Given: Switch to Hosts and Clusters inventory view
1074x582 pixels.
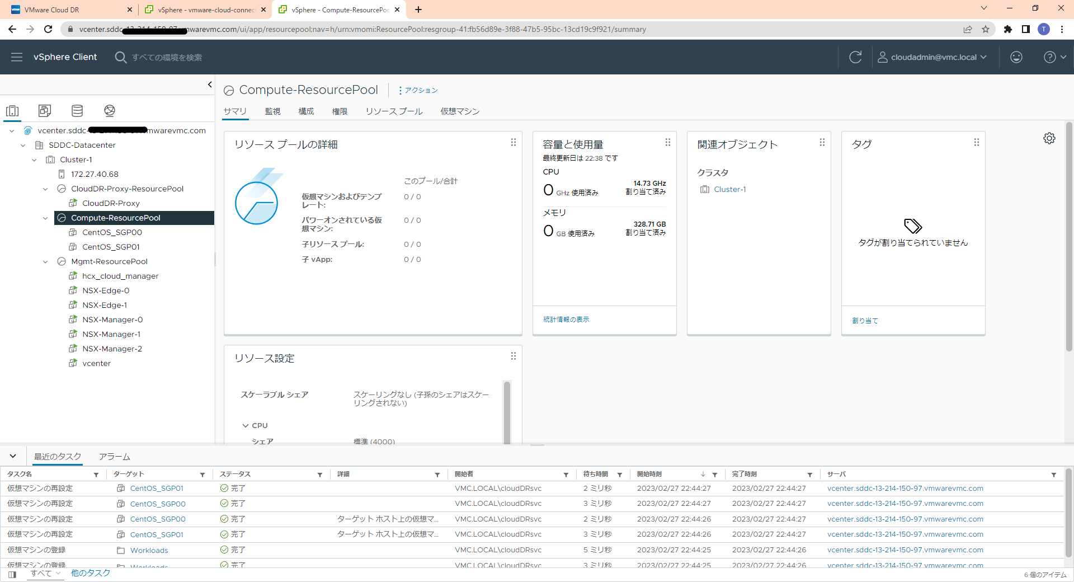Looking at the screenshot, I should coord(12,111).
